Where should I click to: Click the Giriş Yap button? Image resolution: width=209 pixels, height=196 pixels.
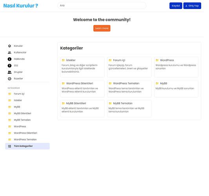coord(192,6)
